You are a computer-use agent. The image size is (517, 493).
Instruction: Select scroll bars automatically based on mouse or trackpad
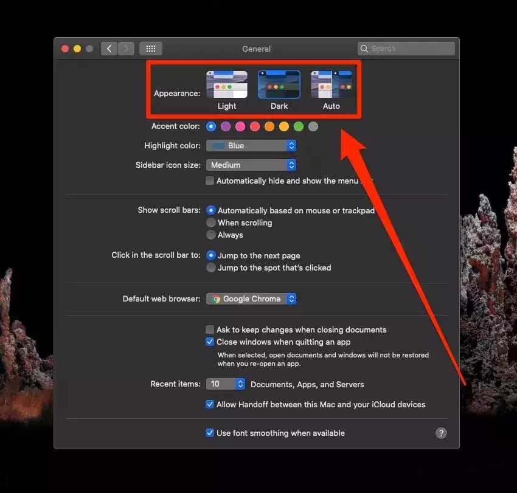point(211,210)
